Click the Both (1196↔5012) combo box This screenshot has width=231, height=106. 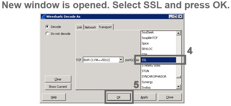click(103, 60)
